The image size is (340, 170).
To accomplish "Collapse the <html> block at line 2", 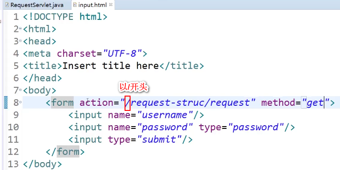I will (x=20, y=28).
